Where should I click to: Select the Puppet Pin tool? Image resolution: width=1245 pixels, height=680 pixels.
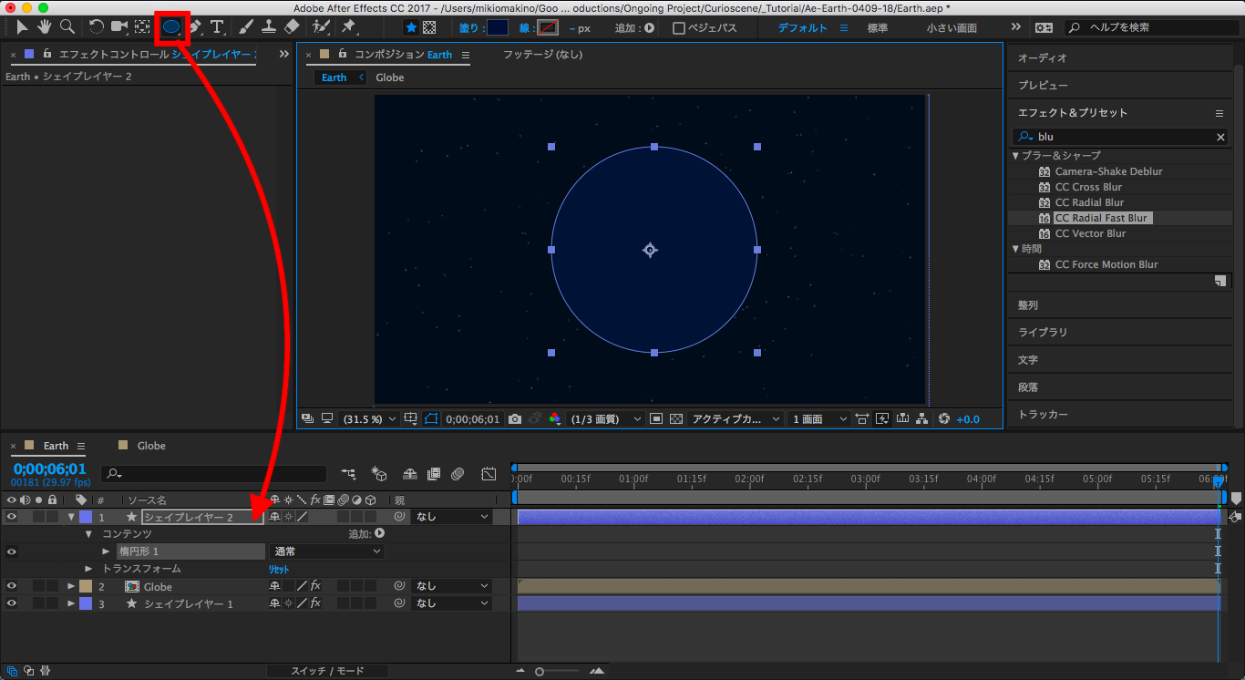(x=348, y=27)
